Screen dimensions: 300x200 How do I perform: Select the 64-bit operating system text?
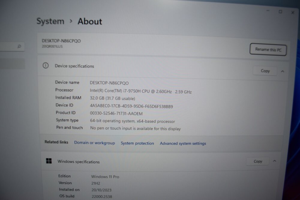coord(132,121)
